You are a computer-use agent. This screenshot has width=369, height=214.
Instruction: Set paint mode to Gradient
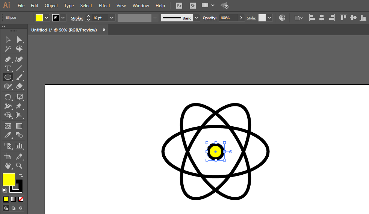[x=14, y=199]
